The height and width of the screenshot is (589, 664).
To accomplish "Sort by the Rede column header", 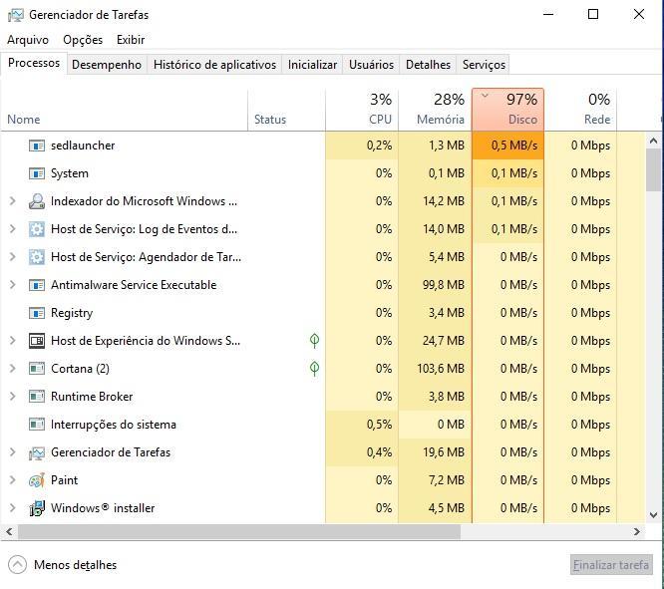I will tap(580, 110).
